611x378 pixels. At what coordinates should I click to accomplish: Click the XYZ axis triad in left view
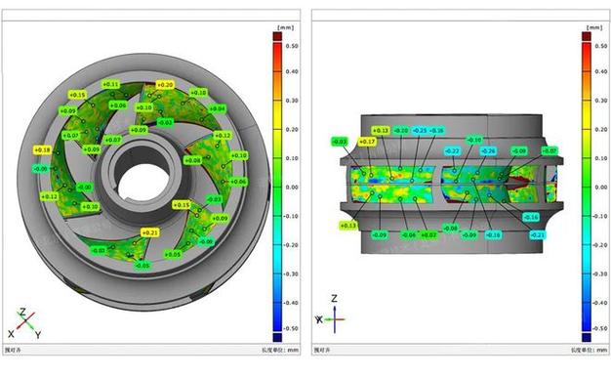24,323
